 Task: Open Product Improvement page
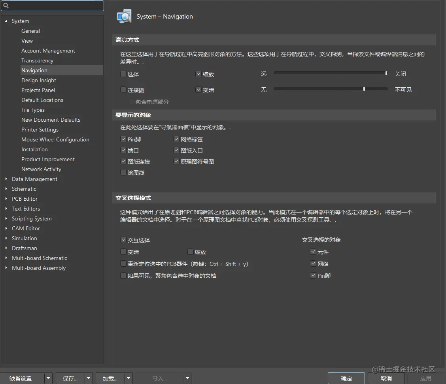click(x=48, y=159)
